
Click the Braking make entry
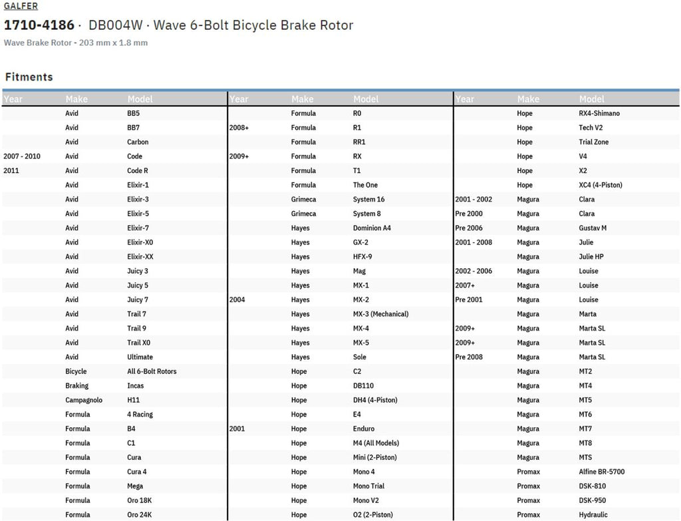coord(76,386)
